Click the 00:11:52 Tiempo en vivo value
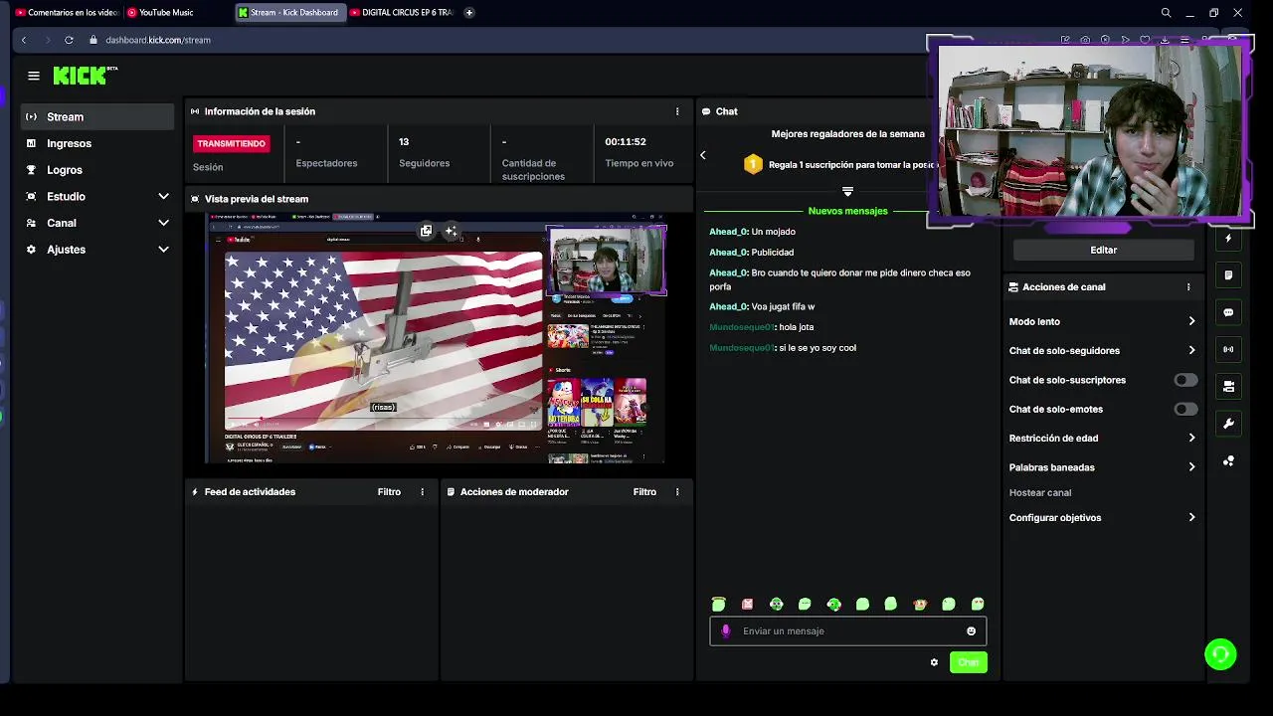The width and height of the screenshot is (1273, 716). [x=626, y=142]
